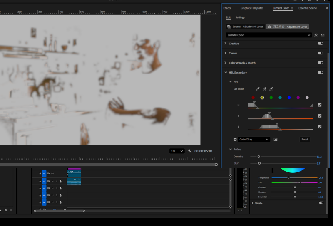Click the fx bypass icon beside Lumetri Color

point(316,35)
